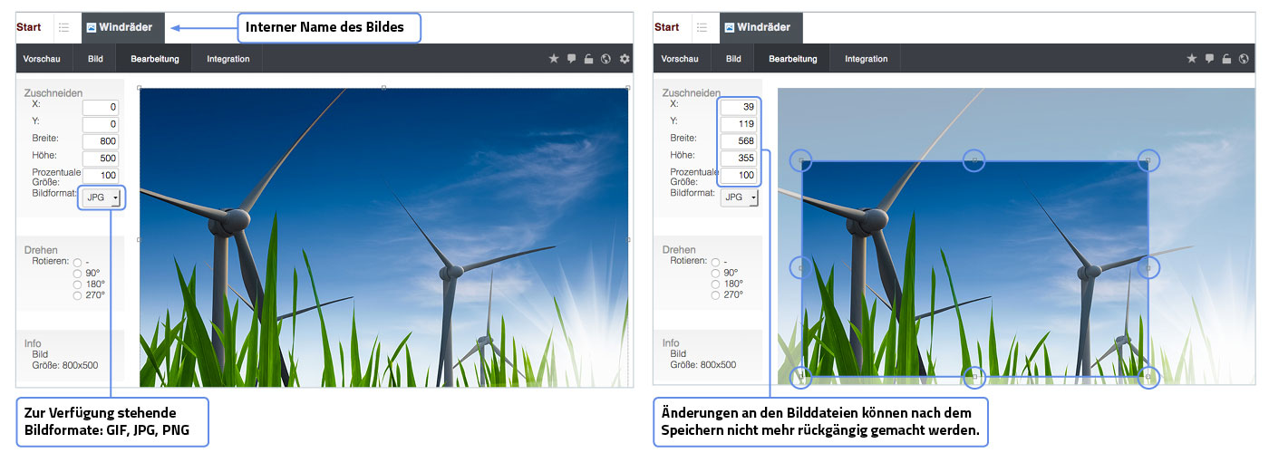Image resolution: width=1269 pixels, height=472 pixels.
Task: Click the globe icon in left panel toolbar
Action: [x=606, y=59]
